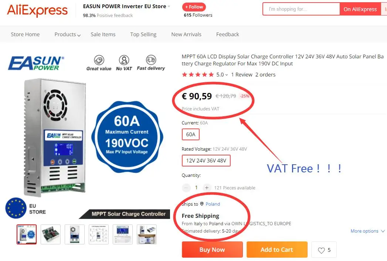Increase quantity with the plus button

[x=207, y=188]
